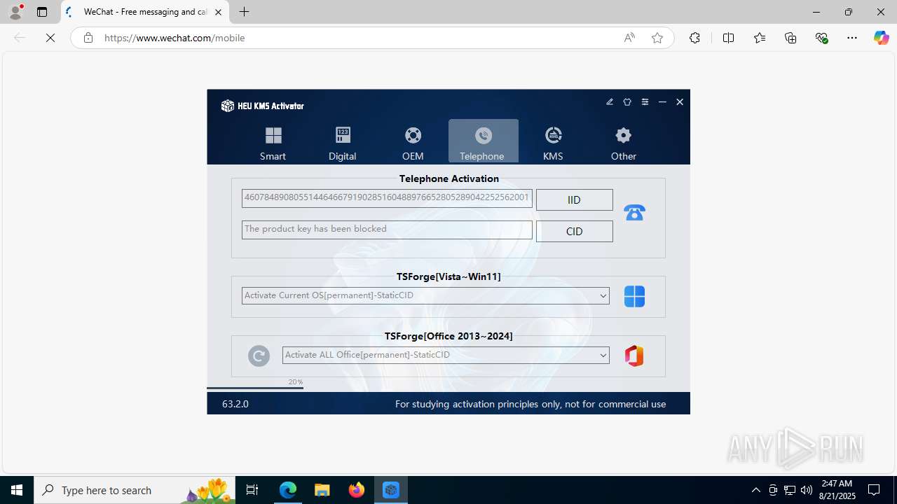Screen dimensions: 897x504
Task: Add this page to favorites star
Action: (657, 38)
